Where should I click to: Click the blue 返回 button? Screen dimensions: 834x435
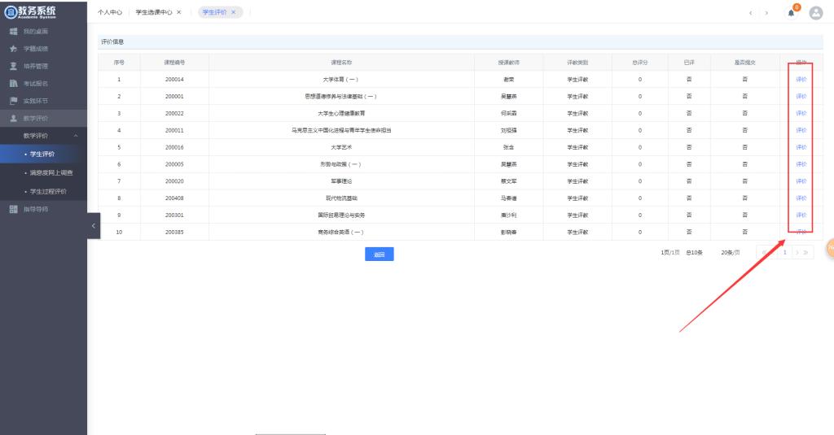point(379,254)
